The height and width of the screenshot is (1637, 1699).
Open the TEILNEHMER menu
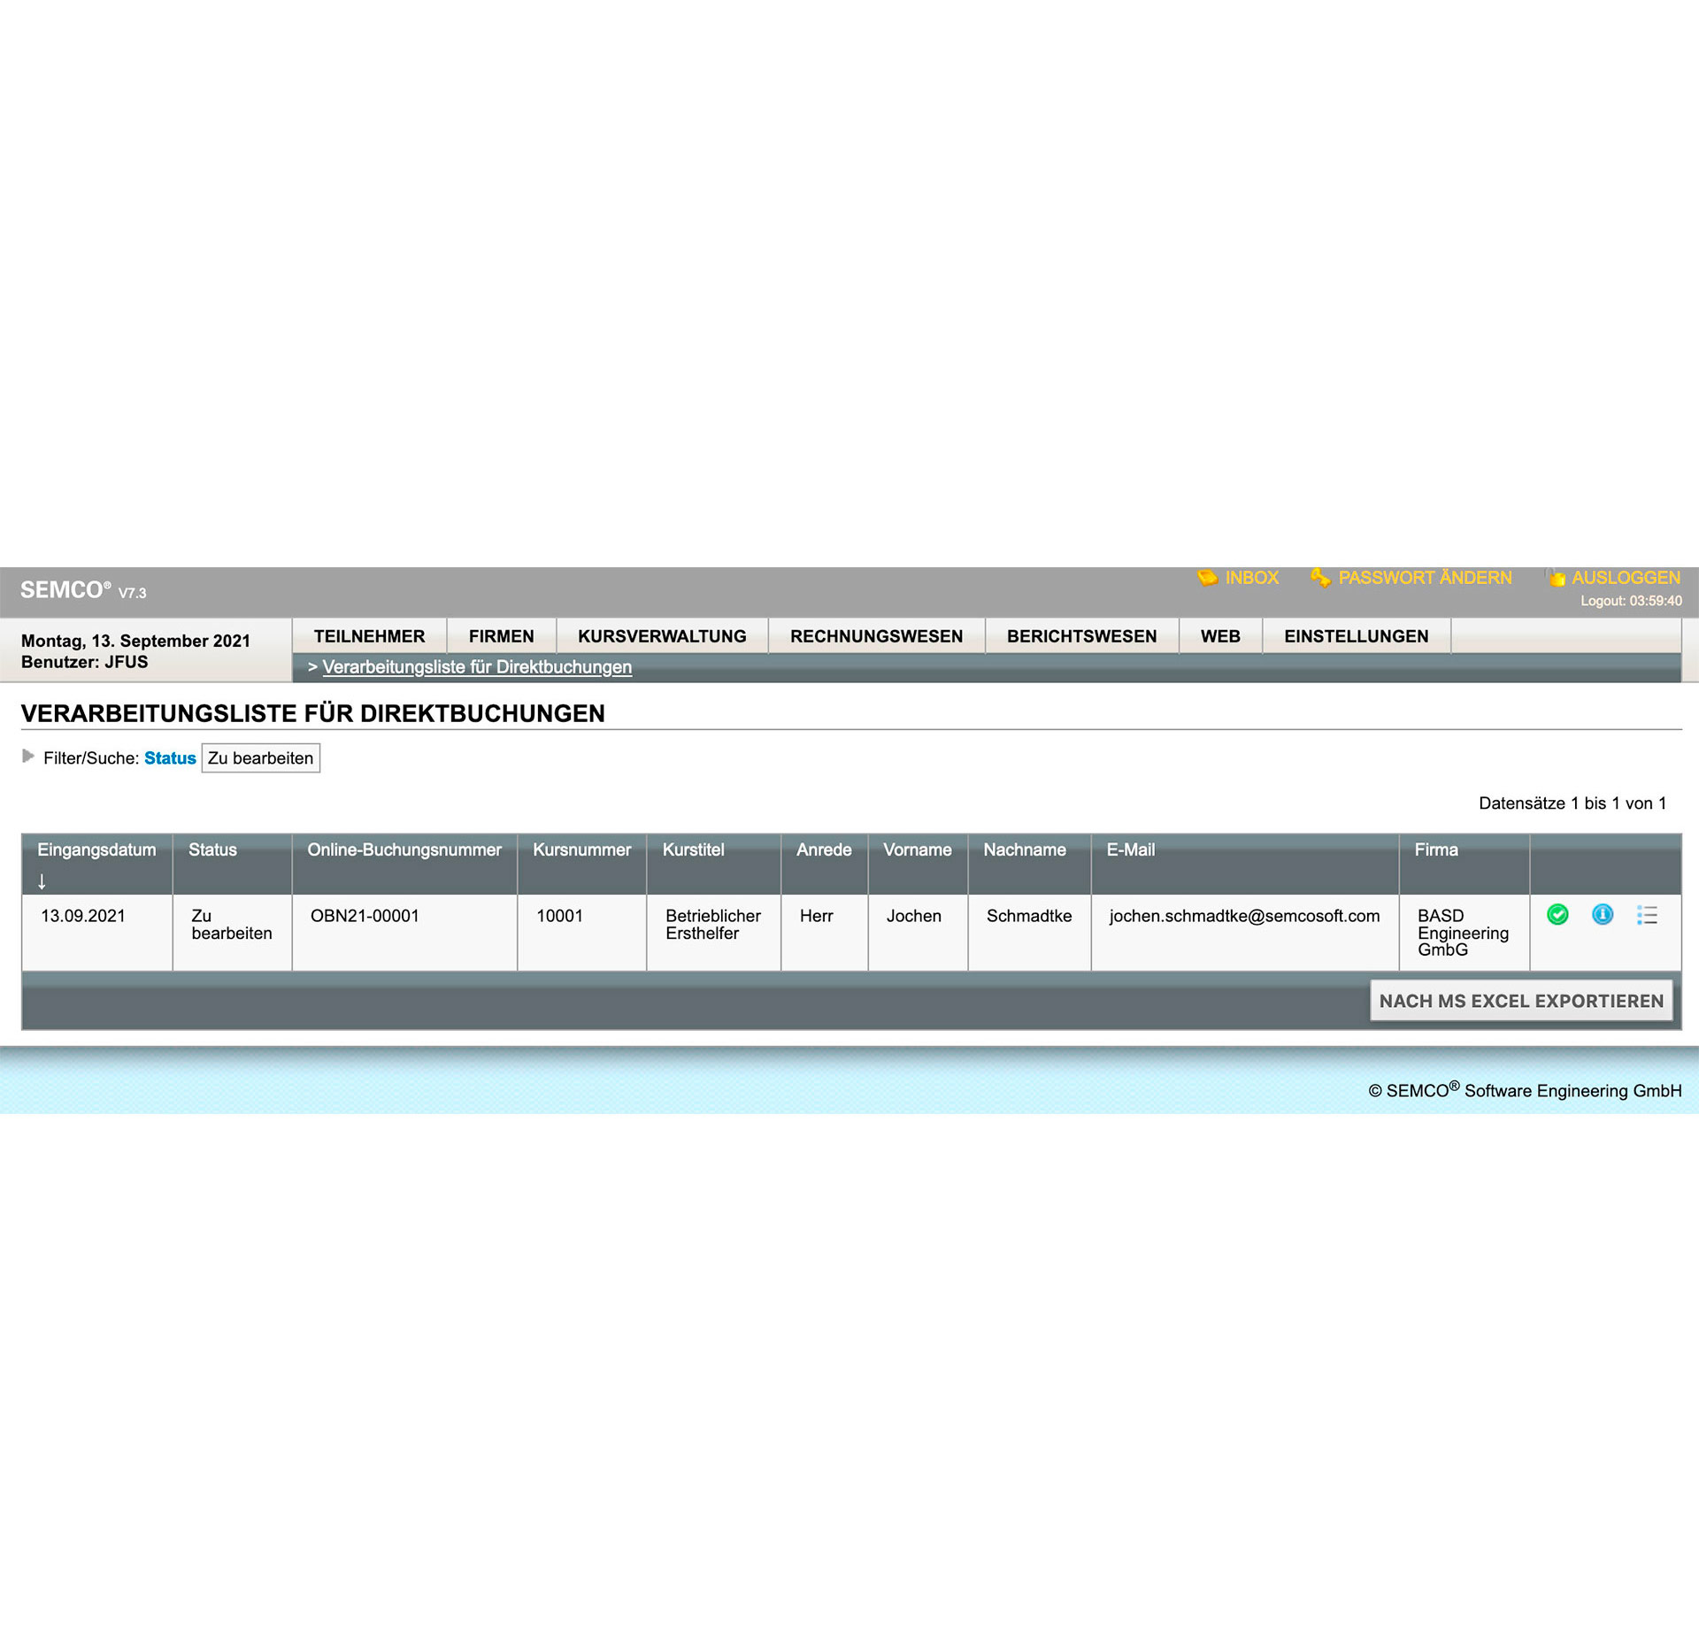(x=369, y=636)
